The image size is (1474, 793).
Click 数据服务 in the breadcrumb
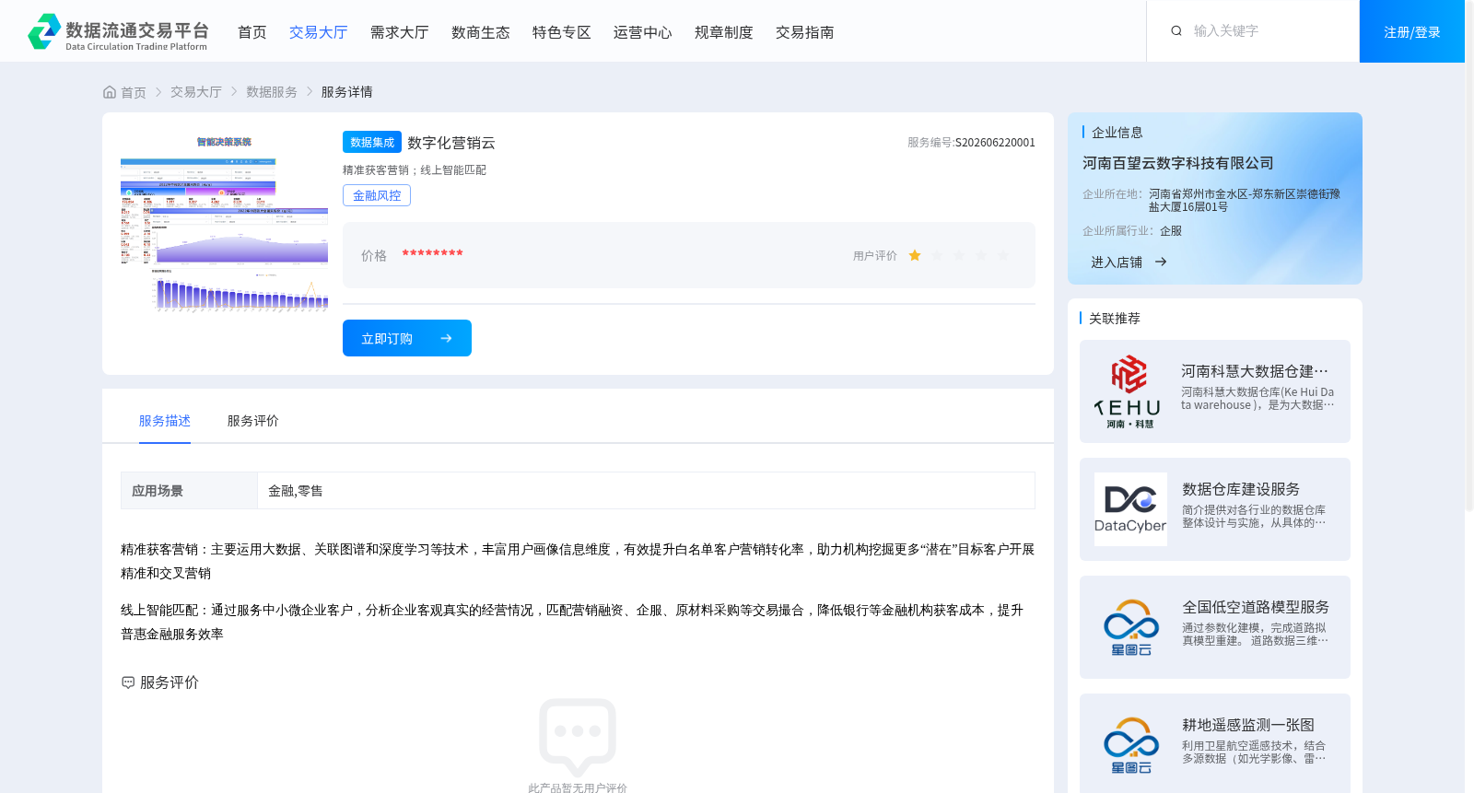(272, 92)
